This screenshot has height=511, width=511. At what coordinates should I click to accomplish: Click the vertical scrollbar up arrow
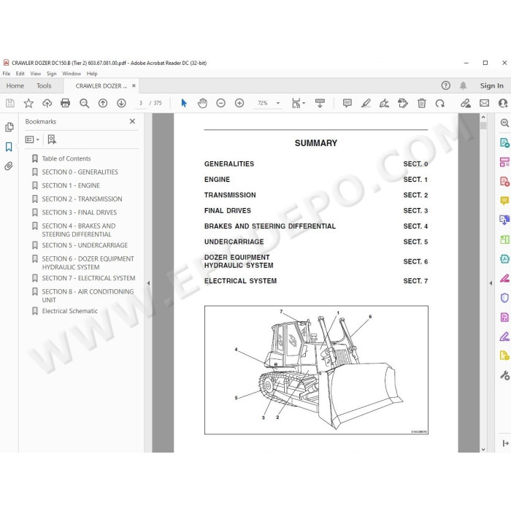483,117
